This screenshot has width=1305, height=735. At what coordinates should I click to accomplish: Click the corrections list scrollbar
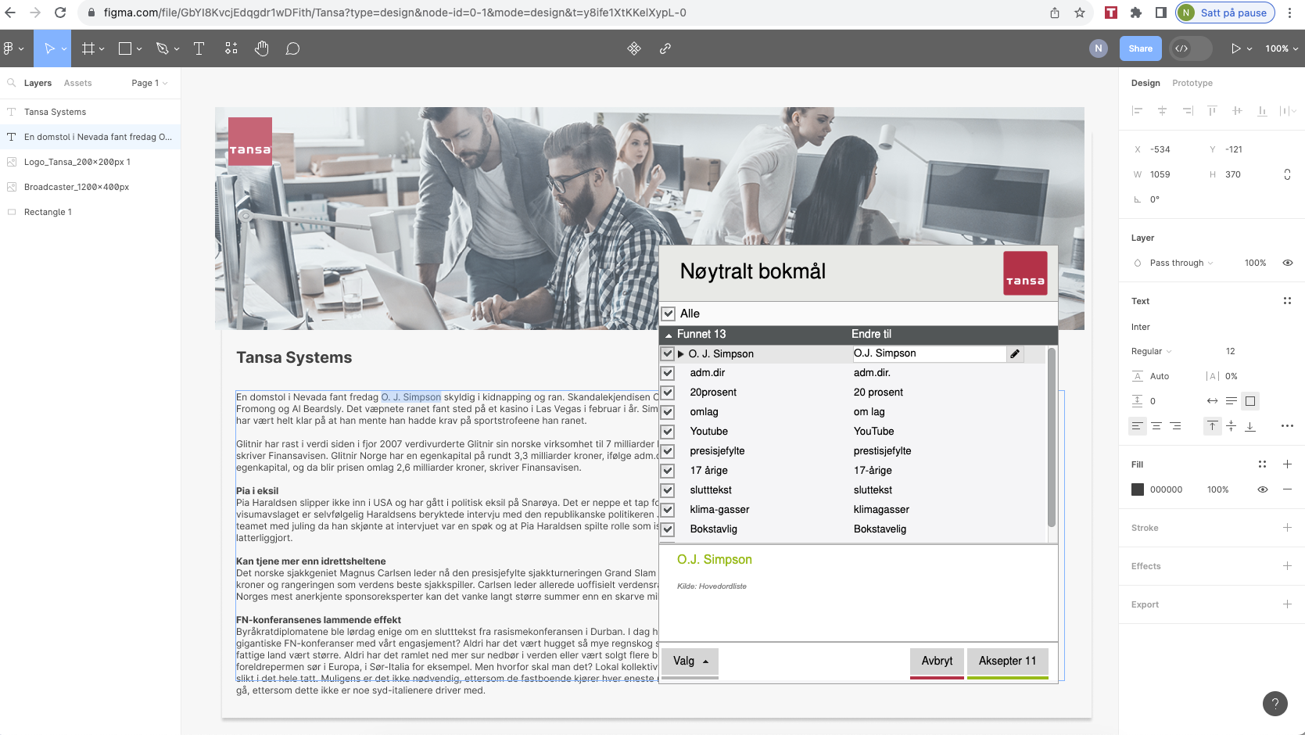(1052, 438)
